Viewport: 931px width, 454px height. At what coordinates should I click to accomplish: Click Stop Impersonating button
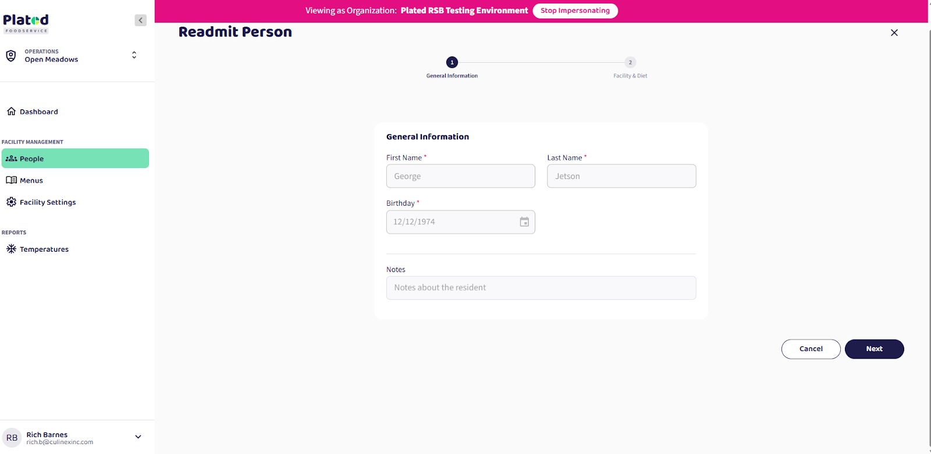(x=575, y=11)
